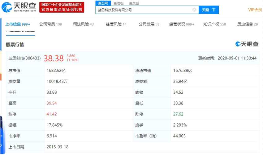Click the circulating value 1676.88亿
The height and width of the screenshot is (155, 263).
coord(183,71)
